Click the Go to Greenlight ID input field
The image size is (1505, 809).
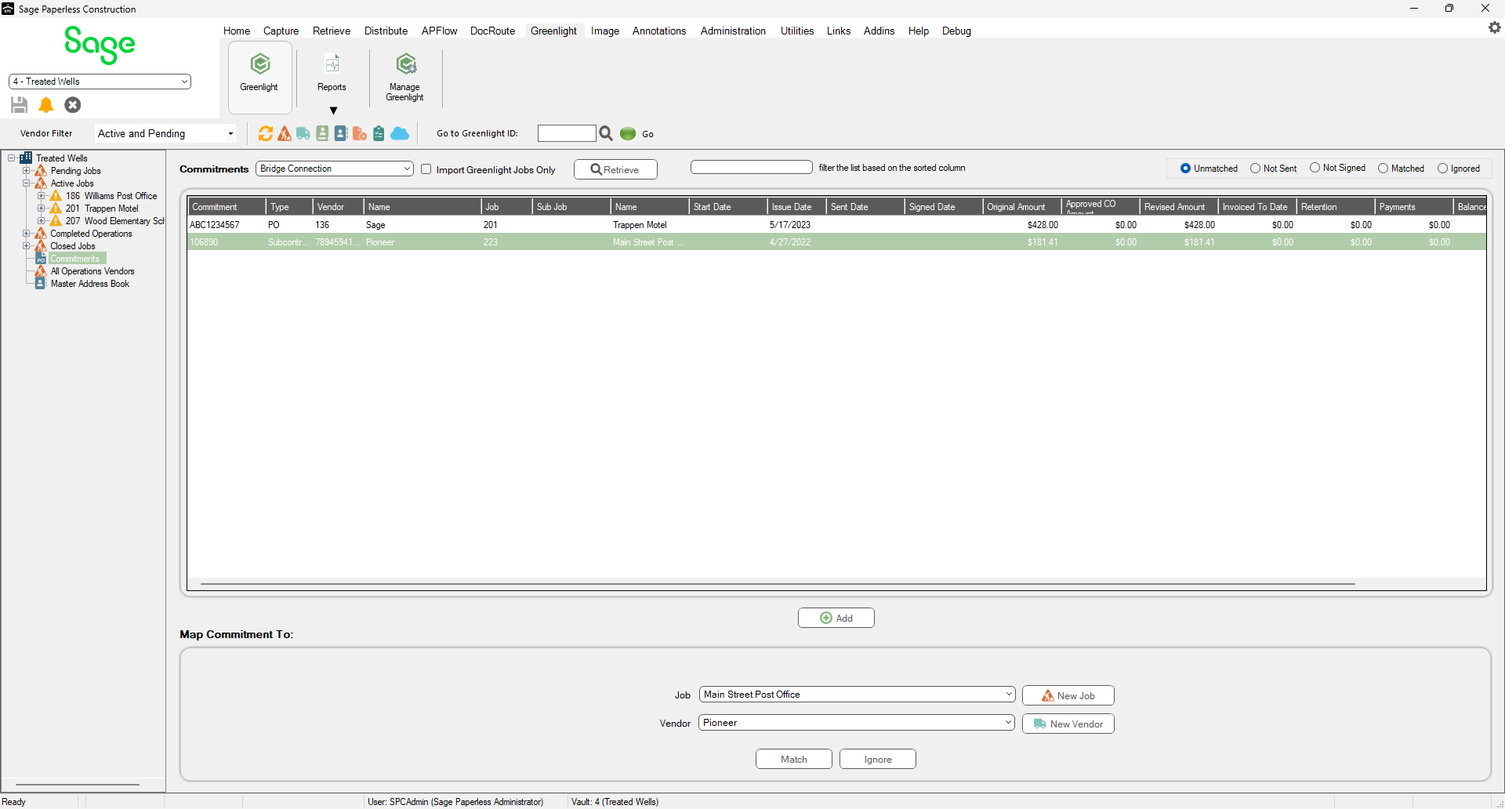pos(567,133)
